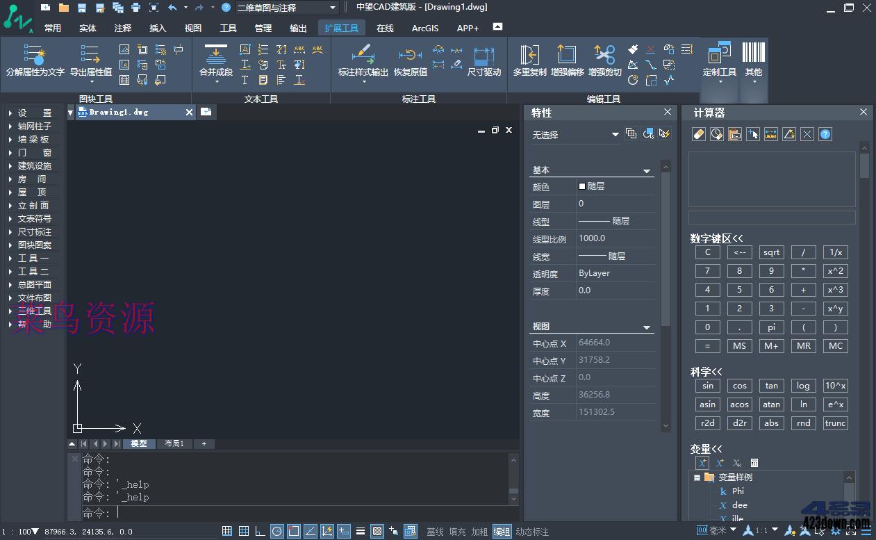Toggle 动态标注 in status bar
This screenshot has height=540, width=876.
coord(532,532)
